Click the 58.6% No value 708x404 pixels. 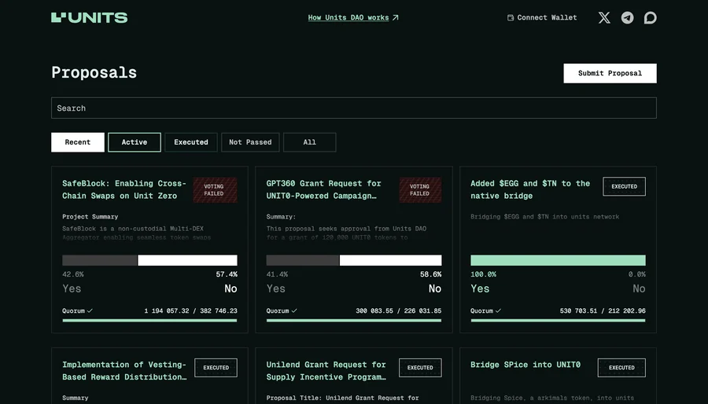pyautogui.click(x=431, y=274)
